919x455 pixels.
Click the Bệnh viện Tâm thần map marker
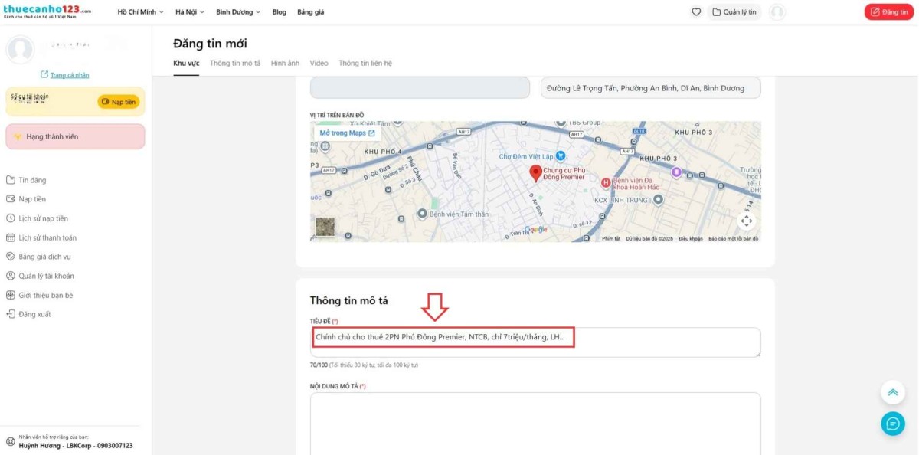click(x=423, y=214)
